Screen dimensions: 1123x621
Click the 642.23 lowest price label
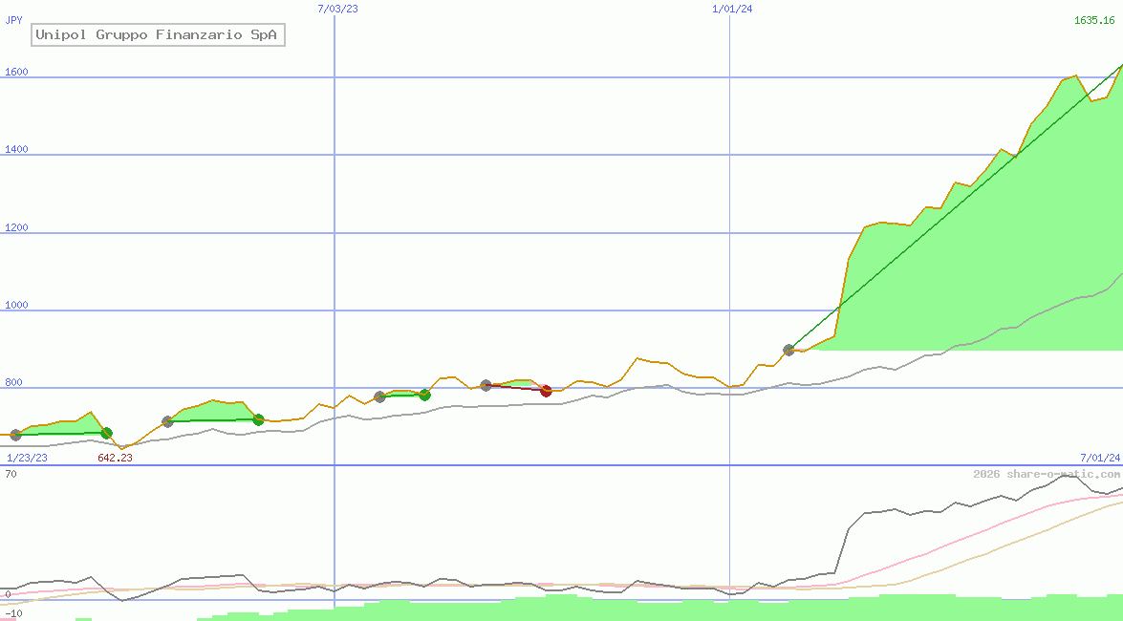pyautogui.click(x=115, y=458)
